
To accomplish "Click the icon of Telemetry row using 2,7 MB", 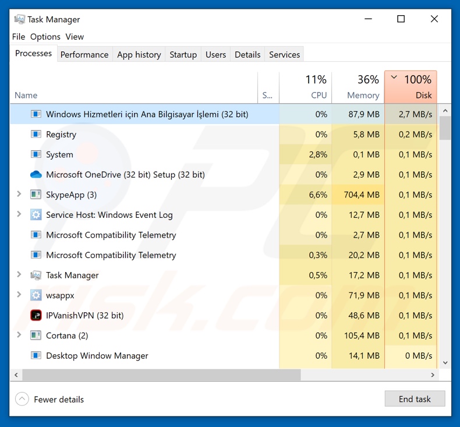I will coord(36,235).
